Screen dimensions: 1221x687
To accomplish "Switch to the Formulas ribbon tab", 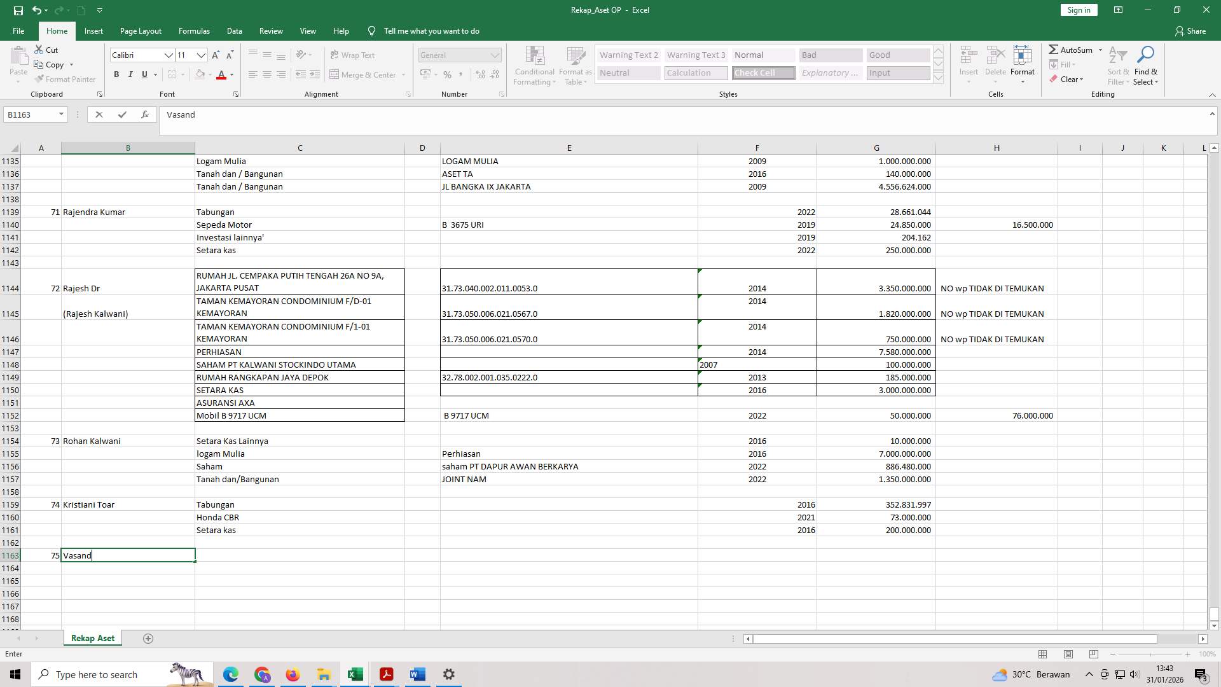I will click(194, 31).
